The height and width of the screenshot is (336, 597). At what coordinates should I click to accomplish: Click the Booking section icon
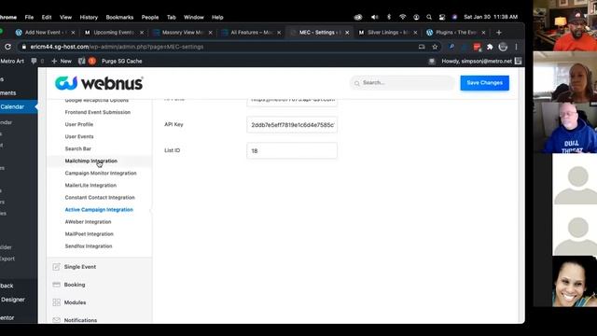56,285
